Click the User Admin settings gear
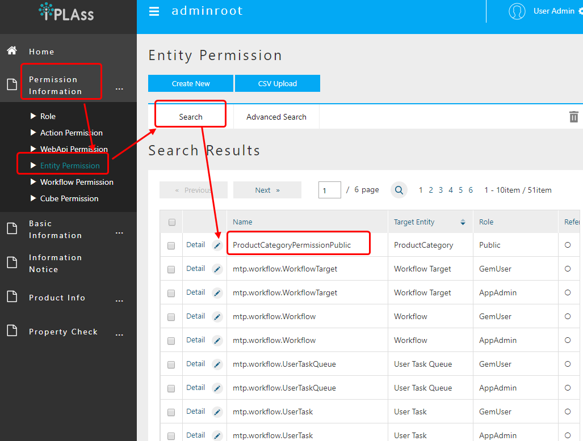This screenshot has height=441, width=583. (x=580, y=11)
